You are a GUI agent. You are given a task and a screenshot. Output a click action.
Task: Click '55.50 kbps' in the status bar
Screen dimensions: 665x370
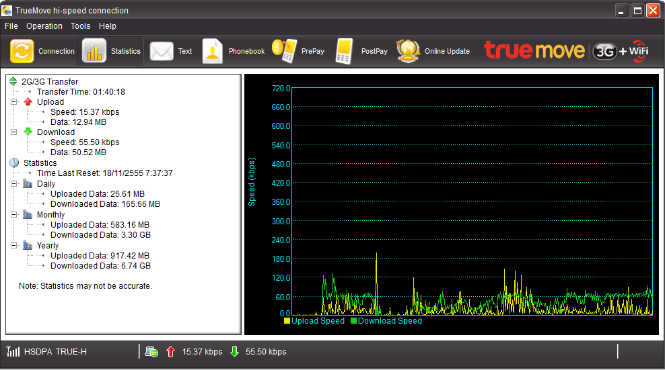266,352
